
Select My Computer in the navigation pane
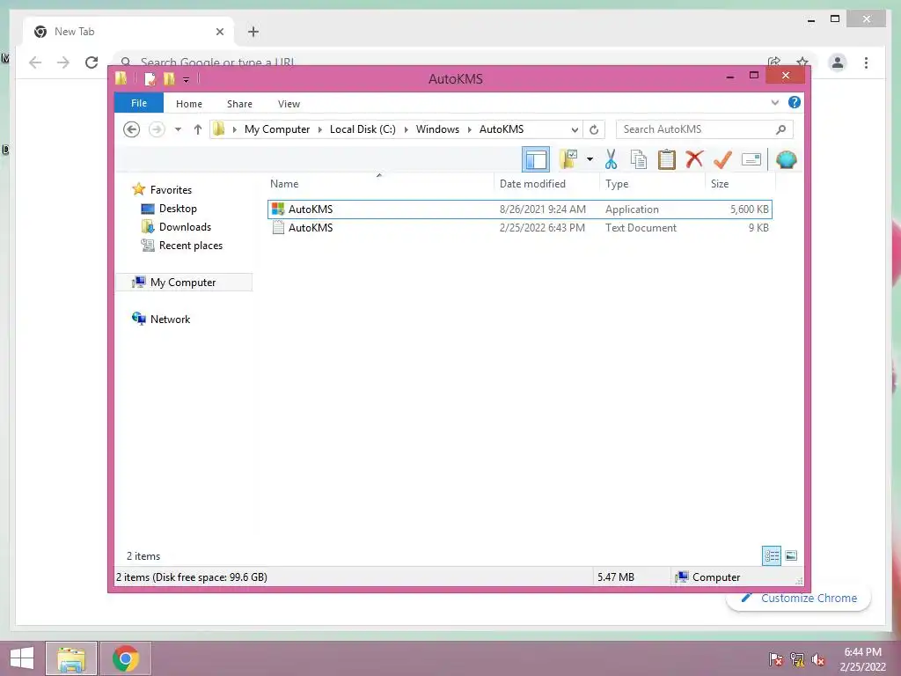click(184, 283)
